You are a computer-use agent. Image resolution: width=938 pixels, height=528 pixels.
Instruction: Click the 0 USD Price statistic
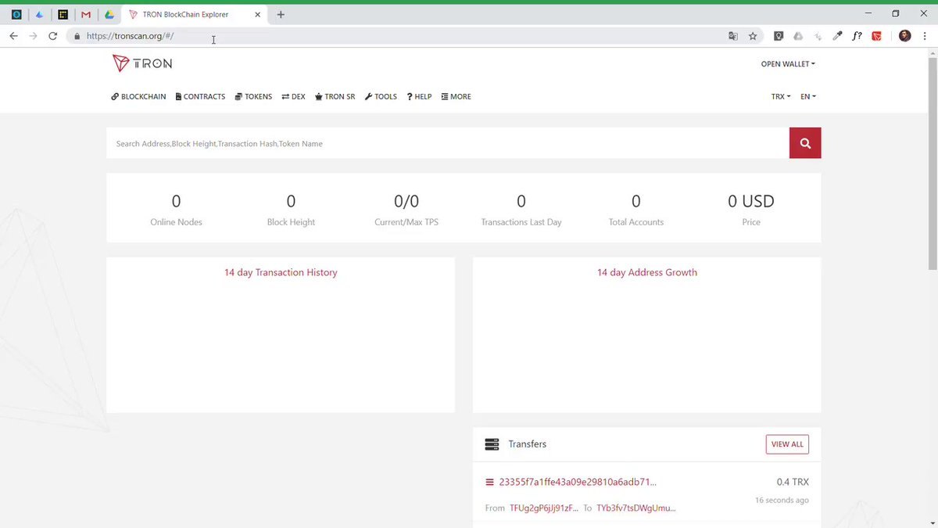point(751,210)
